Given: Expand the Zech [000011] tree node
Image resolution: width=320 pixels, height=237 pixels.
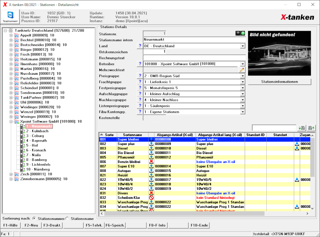Looking at the screenshot, I should coord(11,174).
